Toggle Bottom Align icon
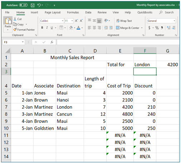Screen dimensions: 181x163 point(99,21)
